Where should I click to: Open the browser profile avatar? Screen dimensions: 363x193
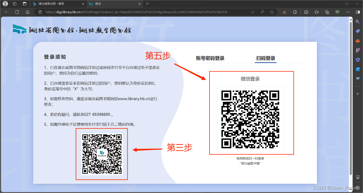(x=5, y=4)
